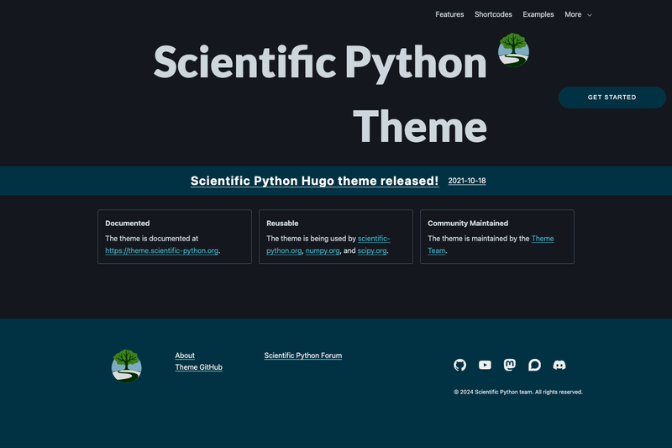Screen dimensions: 672x448
Task: Open the Theme GitHub footer link
Action: pyautogui.click(x=199, y=367)
